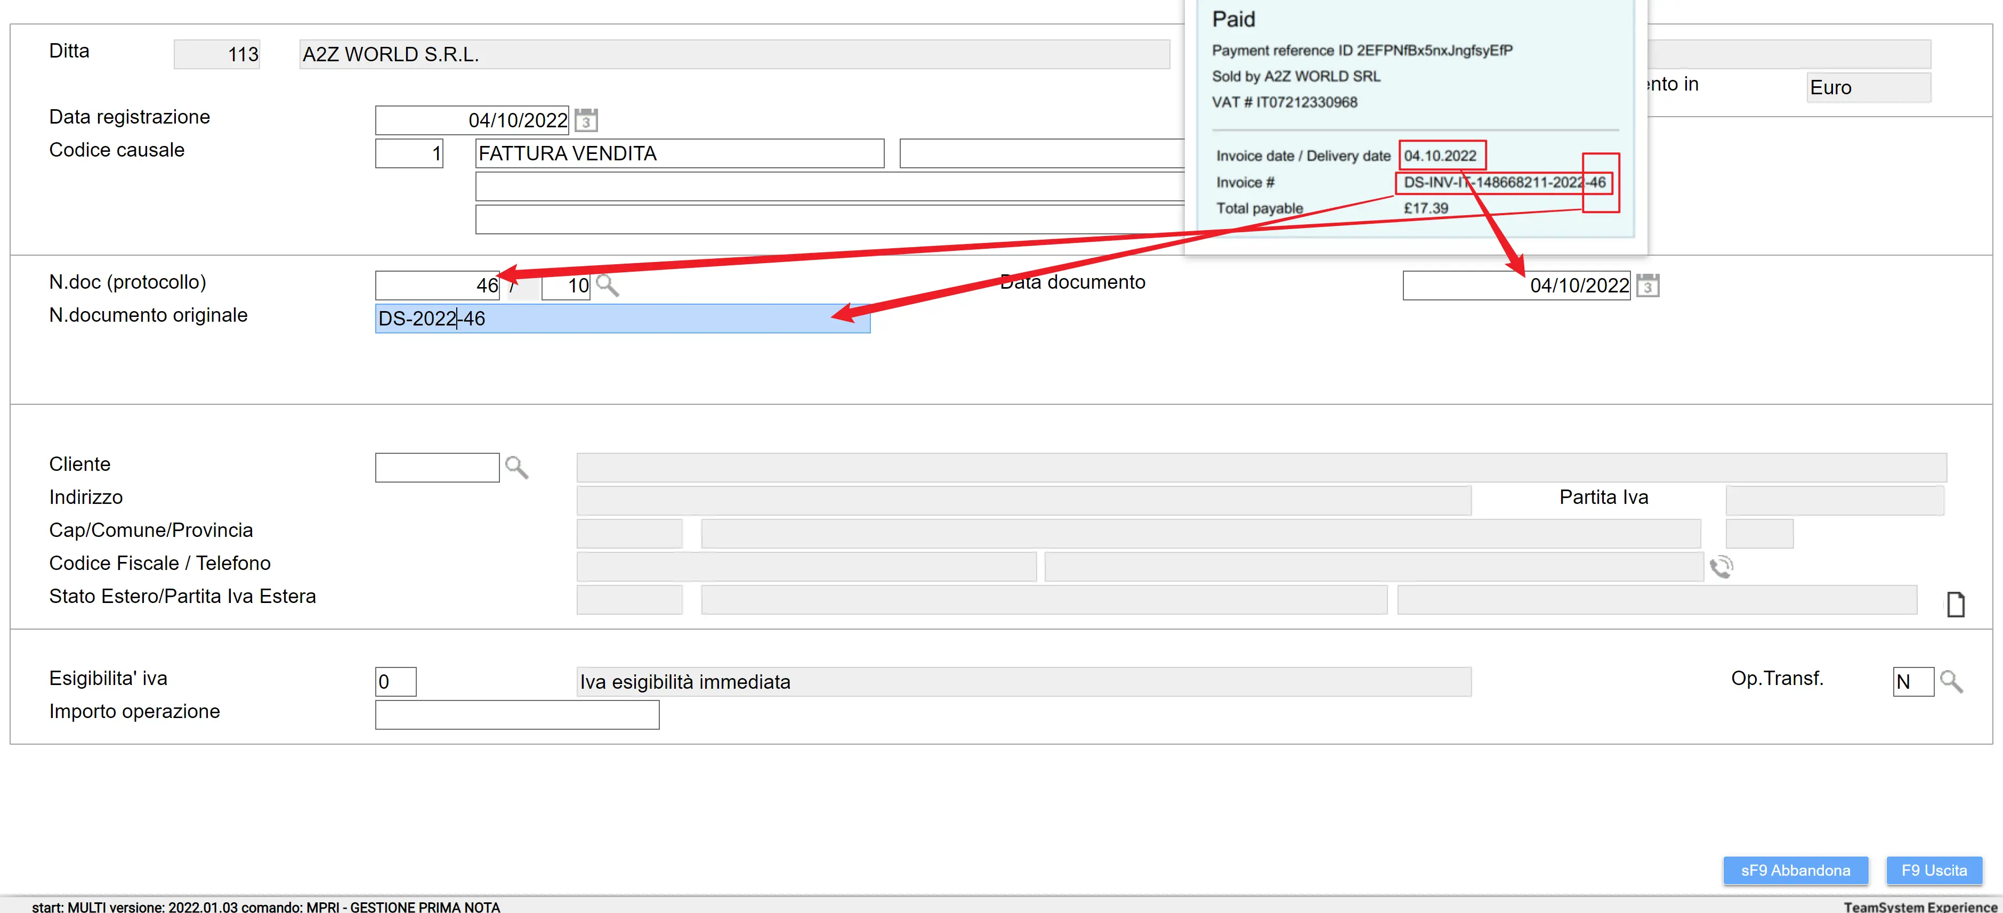The width and height of the screenshot is (2003, 913).
Task: Click the Data documento date field
Action: click(x=1515, y=285)
